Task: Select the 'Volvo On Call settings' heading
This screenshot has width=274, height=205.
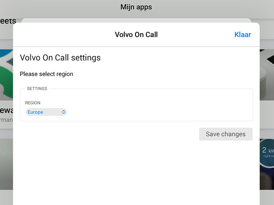Action: [60, 58]
